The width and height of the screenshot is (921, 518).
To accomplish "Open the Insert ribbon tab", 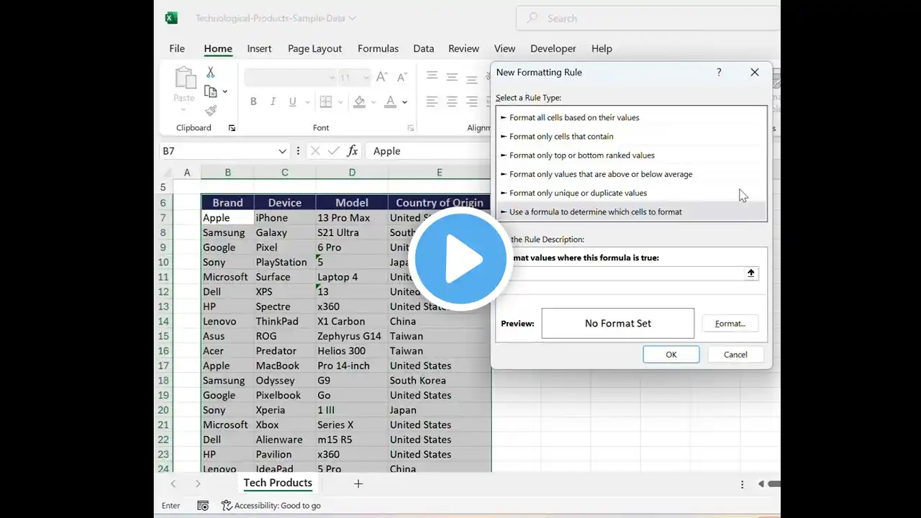I will [x=259, y=49].
